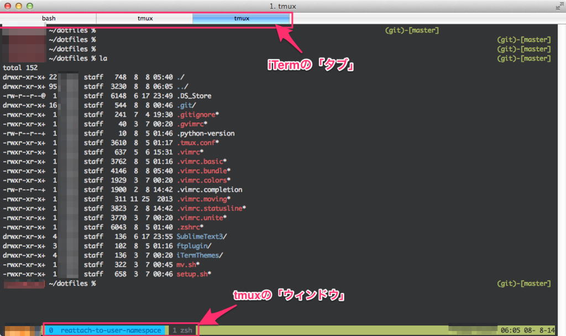Click the year 2013 in .vimrc.moving row
The width and height of the screenshot is (566, 336).
[x=165, y=199]
